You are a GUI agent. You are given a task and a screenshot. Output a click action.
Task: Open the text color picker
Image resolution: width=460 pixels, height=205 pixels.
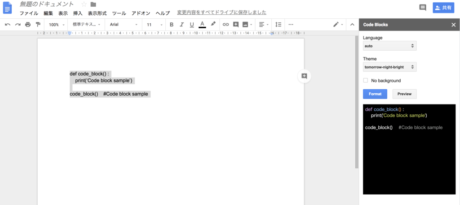tap(202, 25)
